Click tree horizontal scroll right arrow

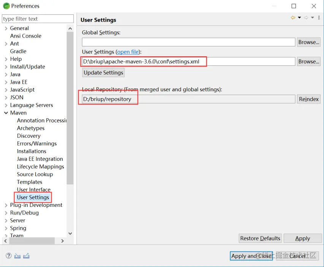[62, 241]
